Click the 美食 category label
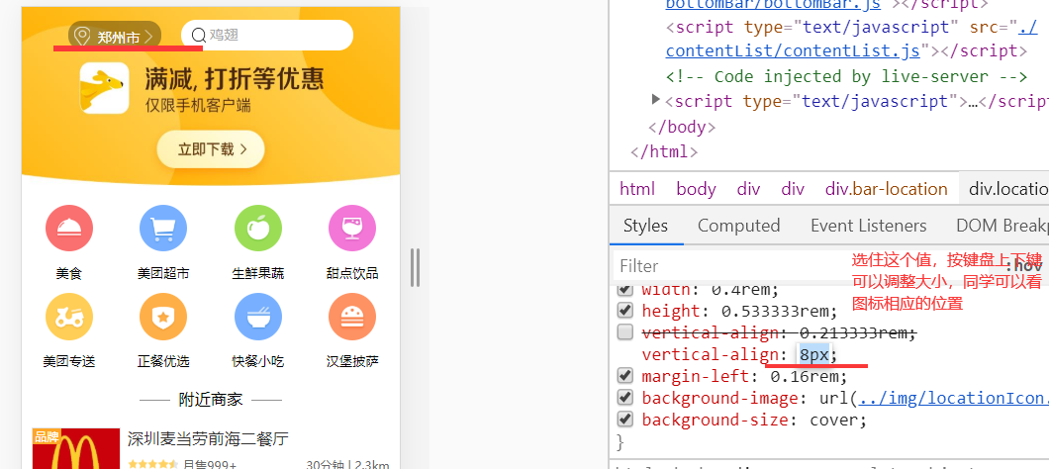 [x=69, y=274]
